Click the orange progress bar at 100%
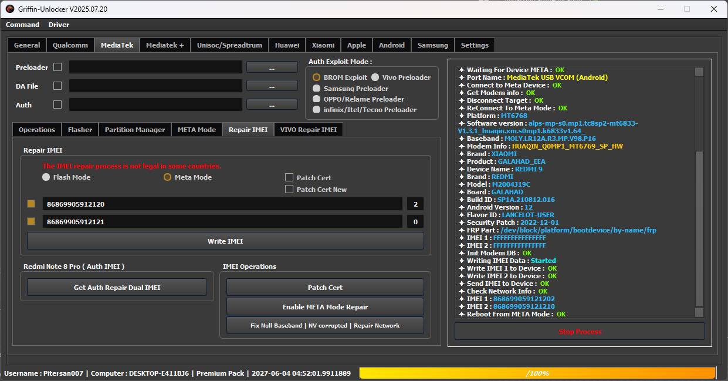The height and width of the screenshot is (381, 728). click(537, 373)
